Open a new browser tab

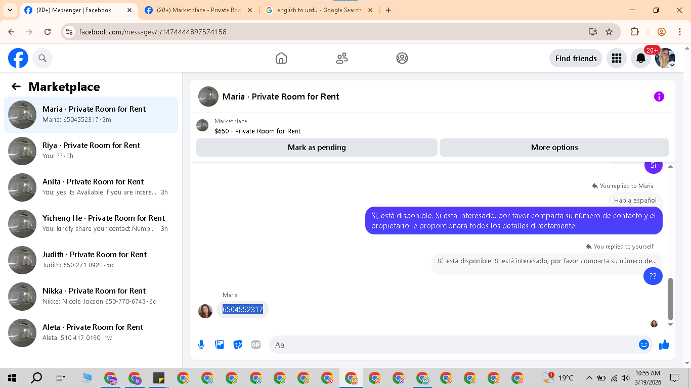click(x=388, y=10)
